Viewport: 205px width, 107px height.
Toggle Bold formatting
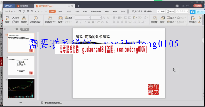(x=77, y=22)
